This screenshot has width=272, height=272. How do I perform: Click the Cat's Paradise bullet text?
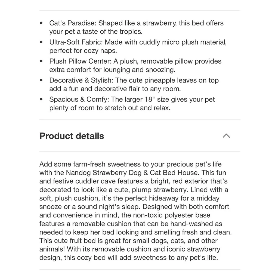(x=136, y=27)
